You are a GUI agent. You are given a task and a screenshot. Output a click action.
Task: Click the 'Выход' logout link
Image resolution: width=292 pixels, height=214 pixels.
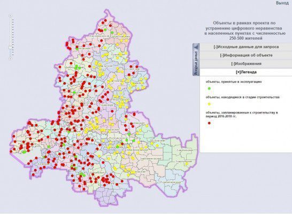tap(282, 3)
